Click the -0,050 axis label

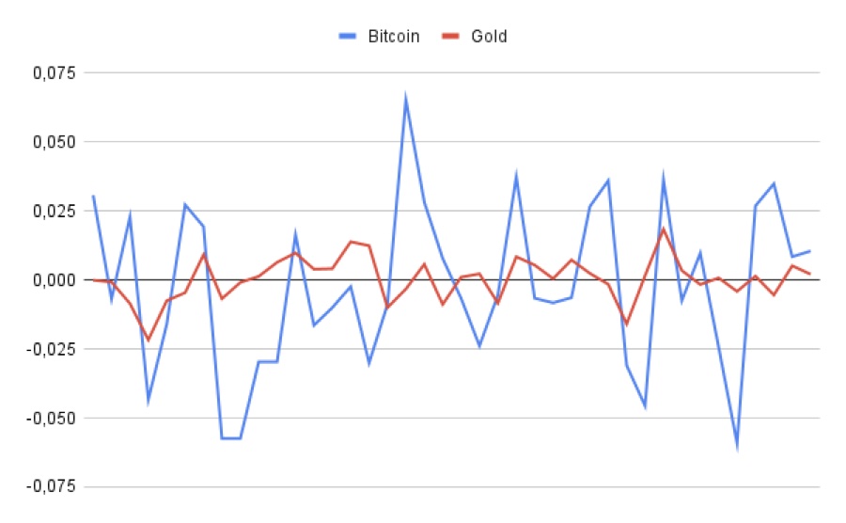pyautogui.click(x=52, y=419)
